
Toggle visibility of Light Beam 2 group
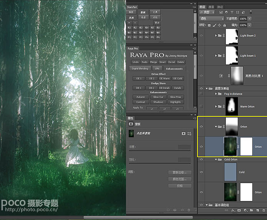[x=201, y=35]
